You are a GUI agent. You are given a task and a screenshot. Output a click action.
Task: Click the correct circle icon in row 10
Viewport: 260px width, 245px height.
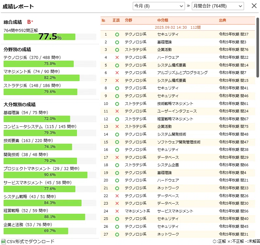tap(117, 104)
